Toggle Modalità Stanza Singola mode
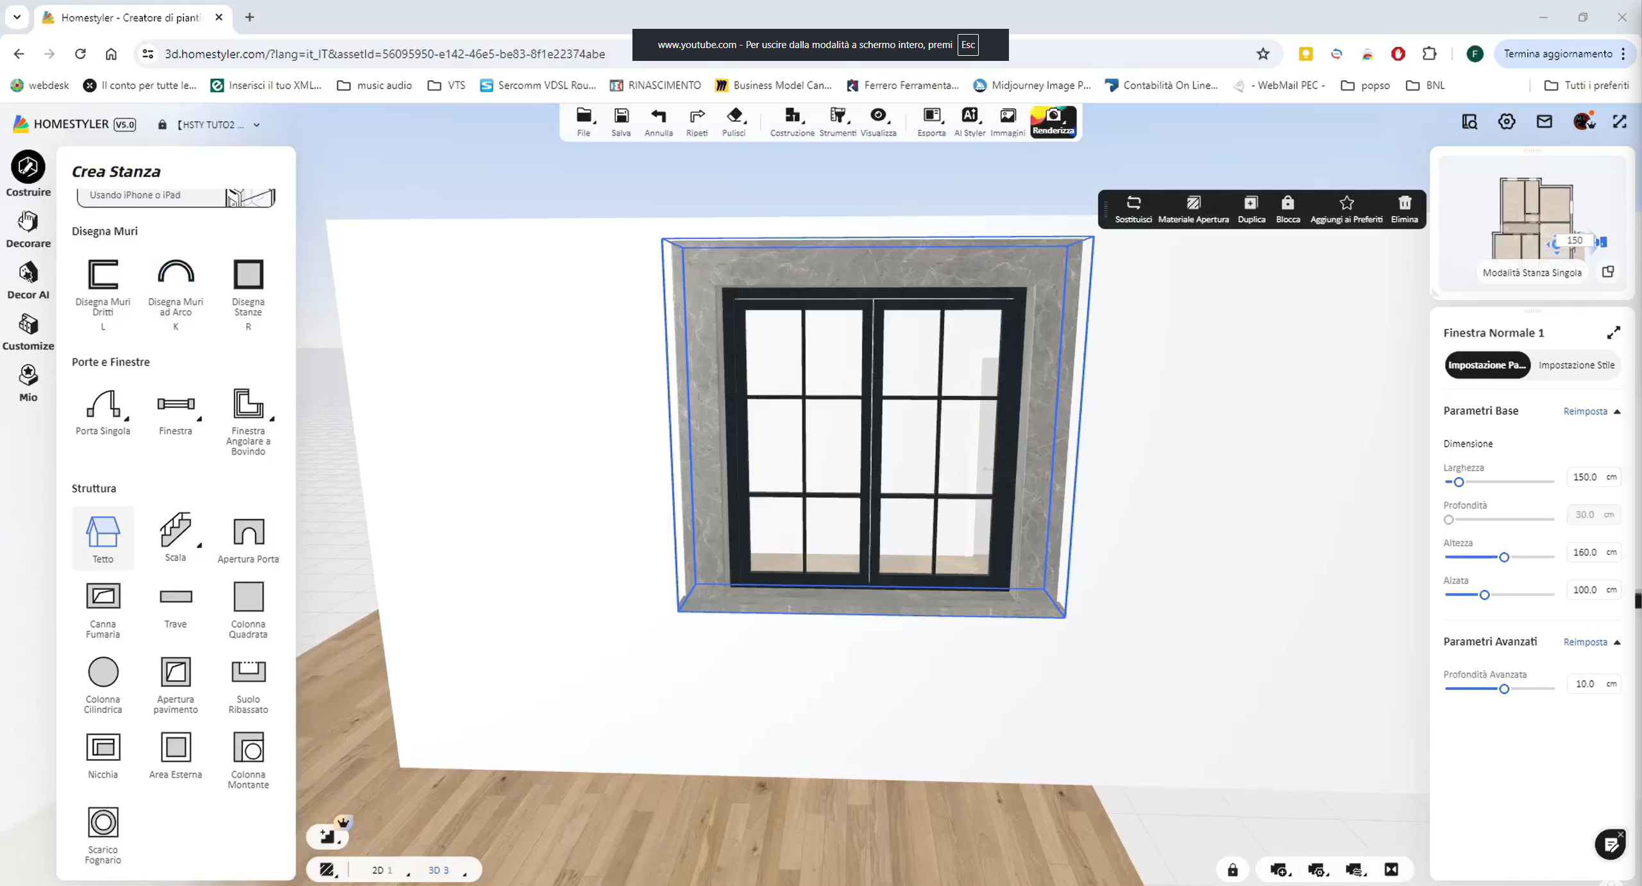The height and width of the screenshot is (886, 1642). coord(1532,272)
